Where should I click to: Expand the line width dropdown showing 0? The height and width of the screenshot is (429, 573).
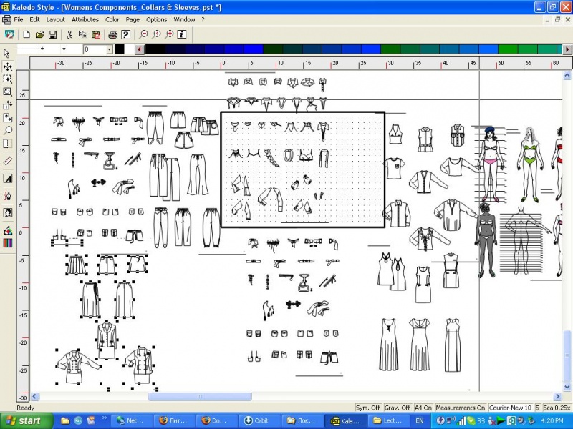coord(110,50)
